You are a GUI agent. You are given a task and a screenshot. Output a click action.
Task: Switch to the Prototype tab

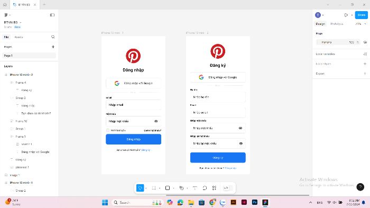tap(337, 24)
